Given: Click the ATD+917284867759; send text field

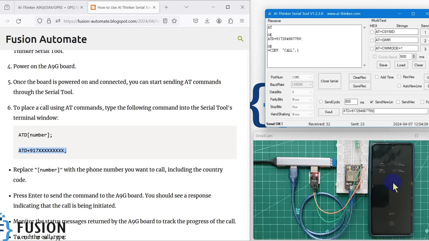Looking at the screenshot, I should pyautogui.click(x=385, y=111).
